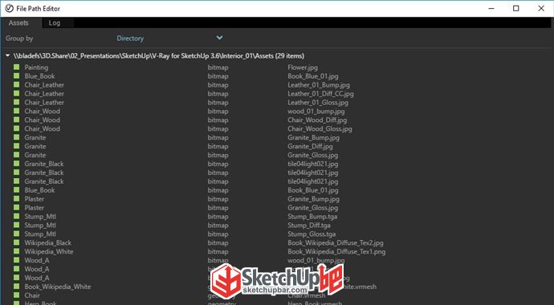Select Chair_Wood name in Chair_Wood_Gloss.jpg row
This screenshot has height=305, width=554.
42,128
